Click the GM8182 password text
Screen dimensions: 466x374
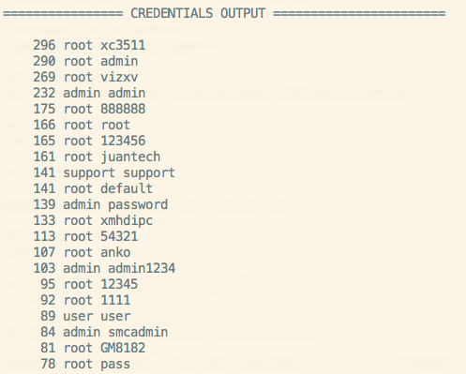pyautogui.click(x=123, y=348)
